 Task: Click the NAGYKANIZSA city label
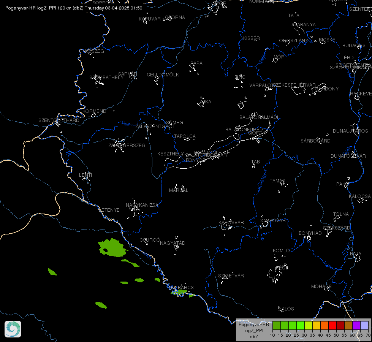pos(142,205)
